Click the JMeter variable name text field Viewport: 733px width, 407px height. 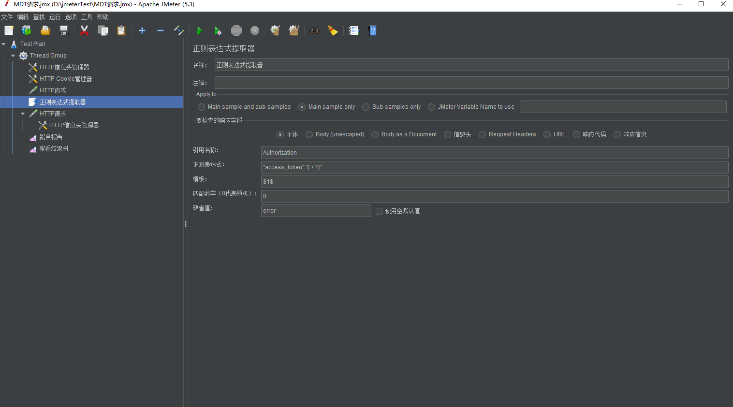point(623,107)
